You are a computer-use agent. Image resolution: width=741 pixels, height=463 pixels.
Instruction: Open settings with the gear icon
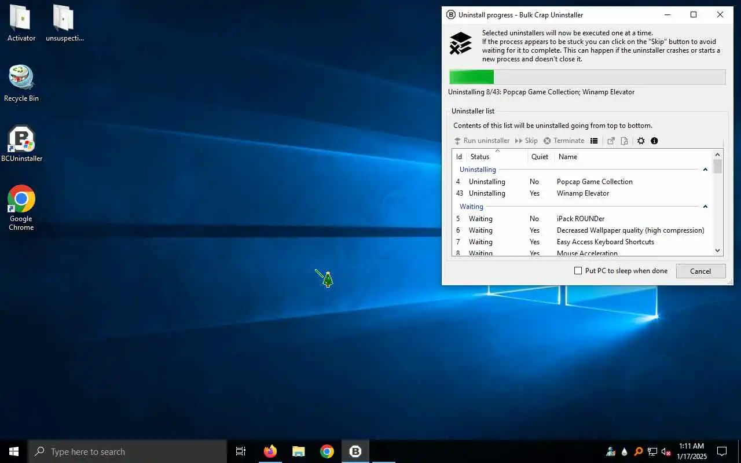pos(641,141)
